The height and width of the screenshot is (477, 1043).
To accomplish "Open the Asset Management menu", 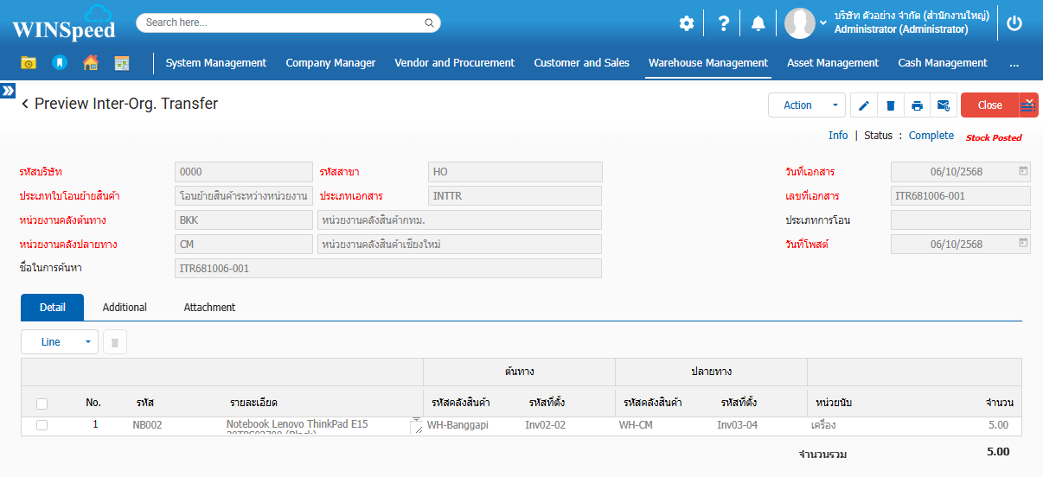I will (832, 62).
